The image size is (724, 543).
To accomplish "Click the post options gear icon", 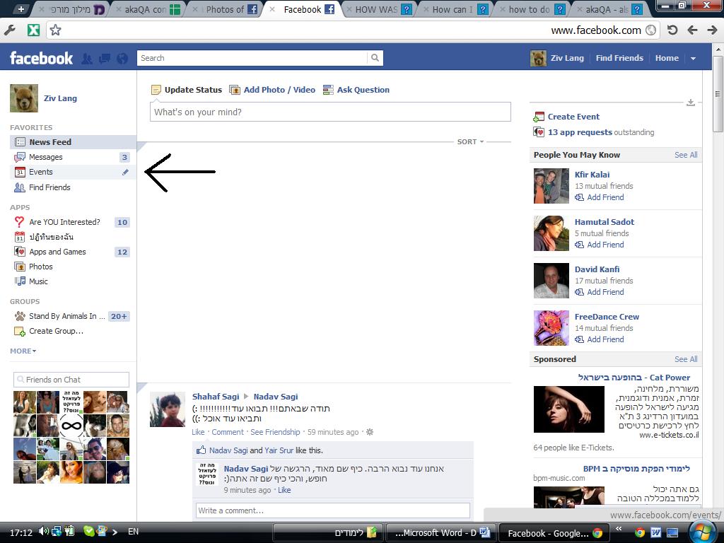I will pos(370,432).
